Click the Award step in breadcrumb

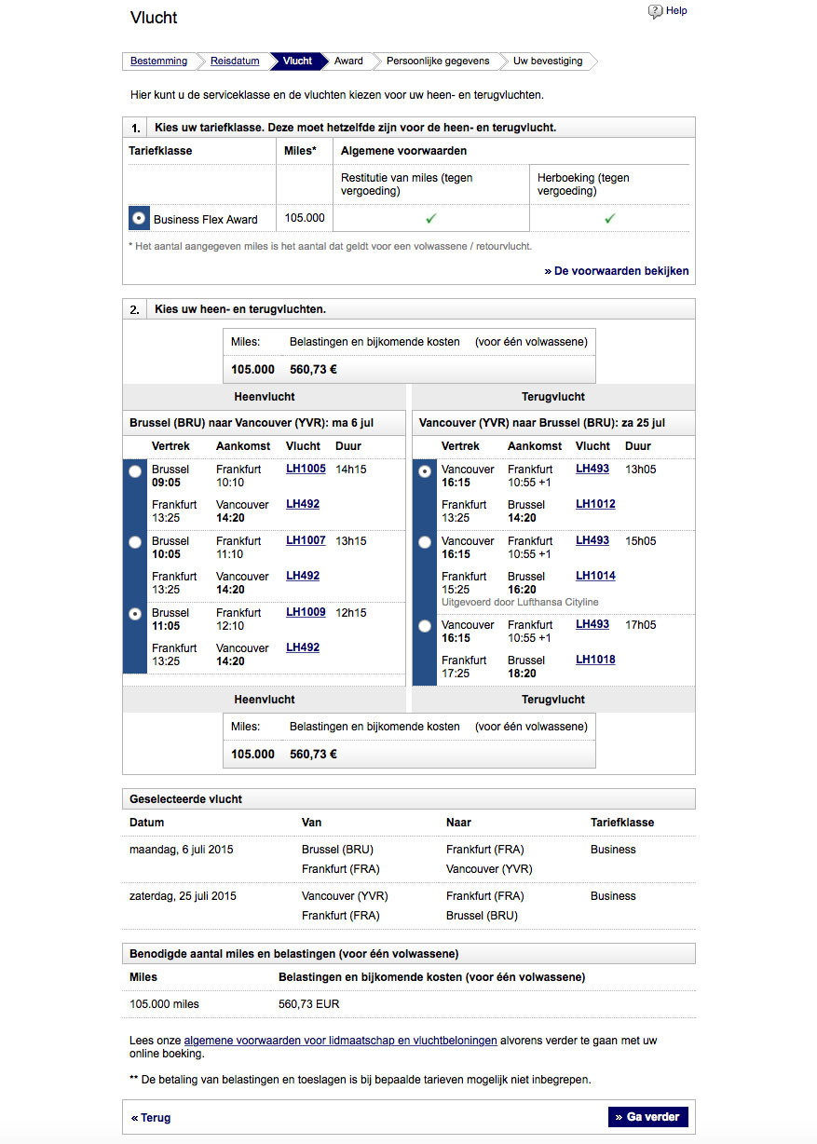tap(348, 61)
